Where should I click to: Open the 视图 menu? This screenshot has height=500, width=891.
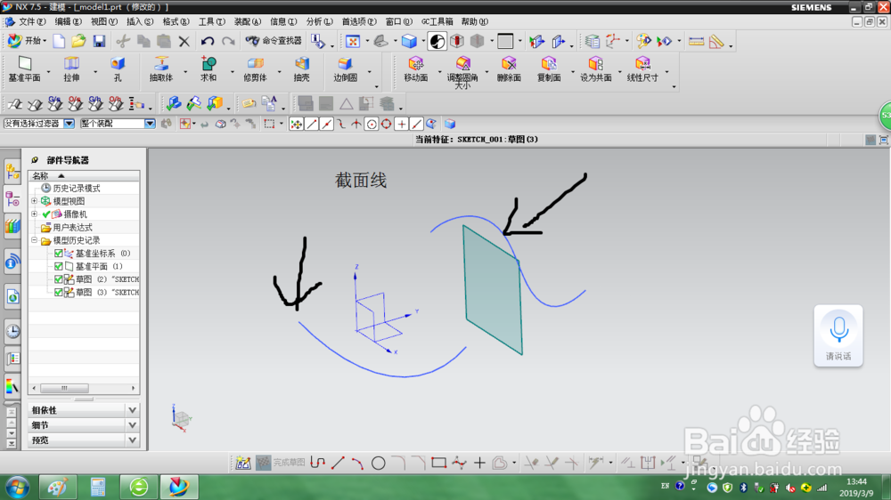pyautogui.click(x=104, y=21)
